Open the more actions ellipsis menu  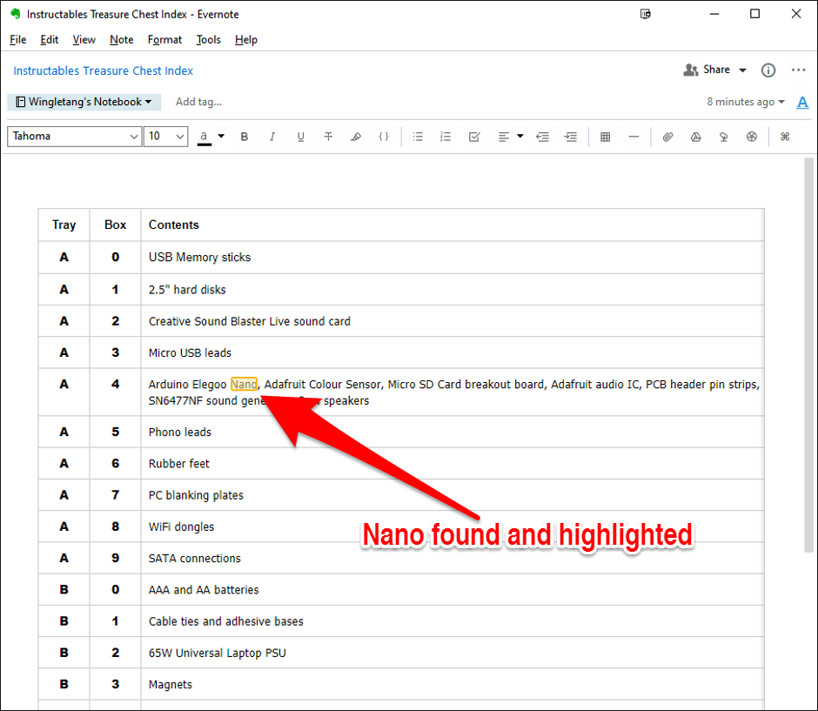coord(798,70)
